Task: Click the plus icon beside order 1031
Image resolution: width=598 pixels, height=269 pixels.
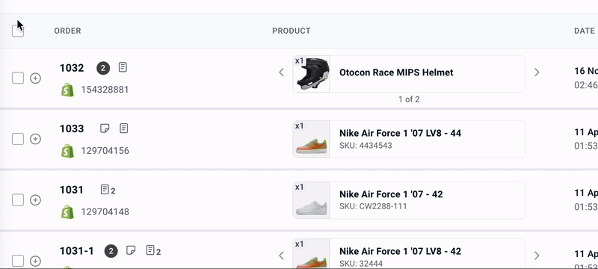Action: pyautogui.click(x=35, y=200)
